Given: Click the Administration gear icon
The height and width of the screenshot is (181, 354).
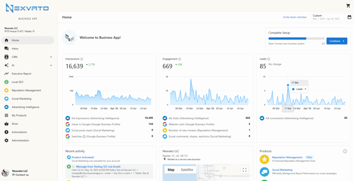Looking at the screenshot, I should pos(7,140).
